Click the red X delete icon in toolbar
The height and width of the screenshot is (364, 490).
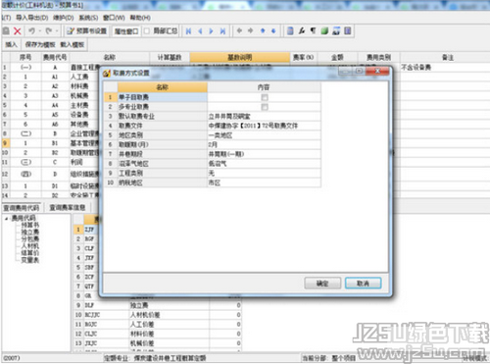[x=18, y=31]
